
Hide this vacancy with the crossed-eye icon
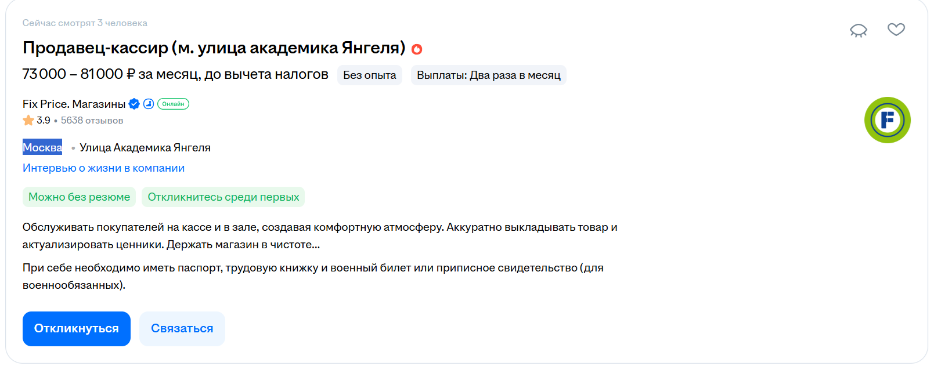(x=858, y=30)
